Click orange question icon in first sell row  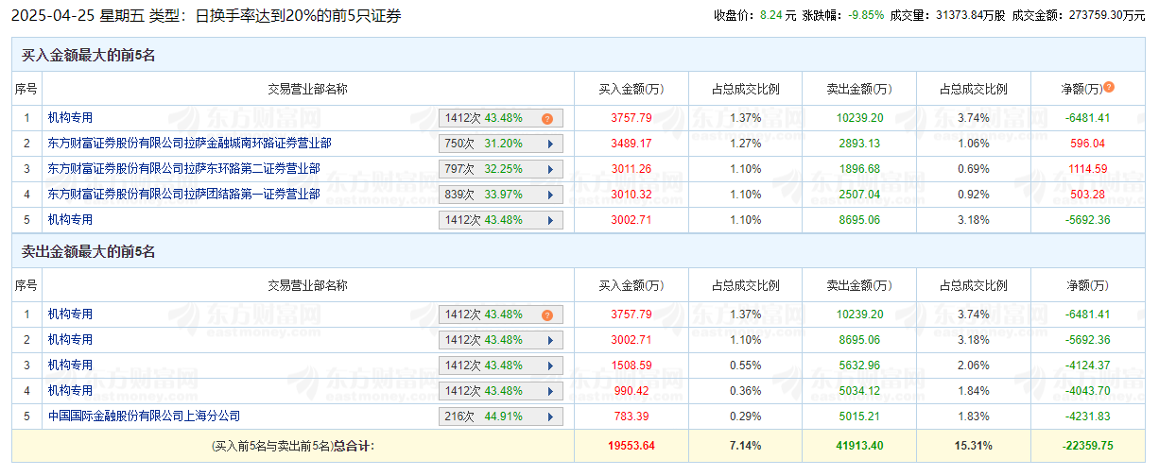pyautogui.click(x=546, y=314)
